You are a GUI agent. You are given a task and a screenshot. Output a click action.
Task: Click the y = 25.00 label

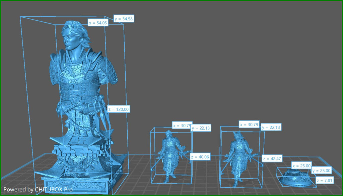pyautogui.click(x=321, y=171)
